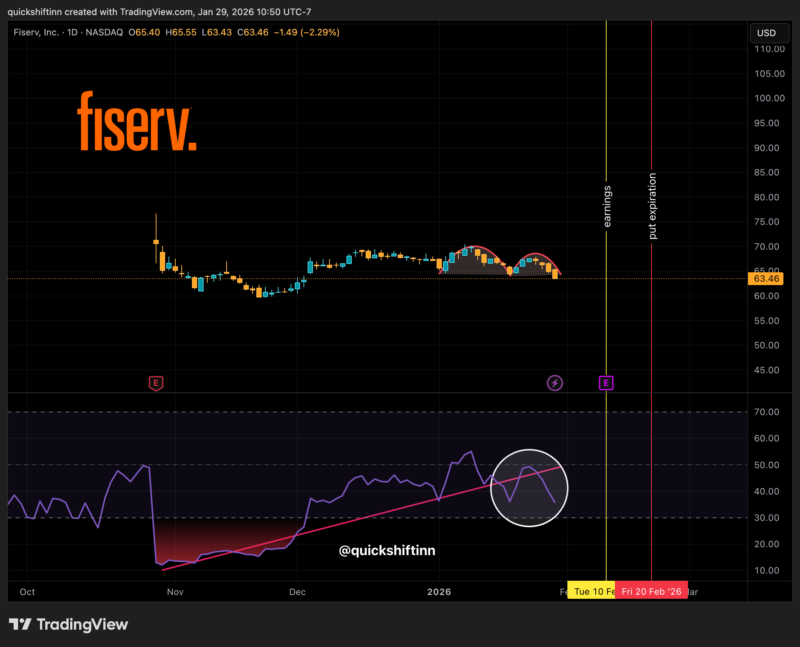Click the USD currency button
800x647 pixels.
click(769, 33)
